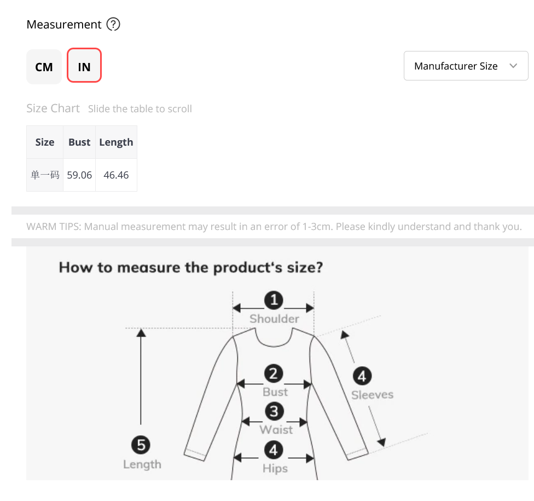Image resolution: width=534 pixels, height=501 pixels.
Task: Click the number 1 Shoulder marker icon
Action: coord(274,300)
